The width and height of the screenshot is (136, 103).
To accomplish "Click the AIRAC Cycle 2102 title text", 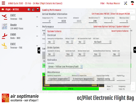I will [35, 3].
